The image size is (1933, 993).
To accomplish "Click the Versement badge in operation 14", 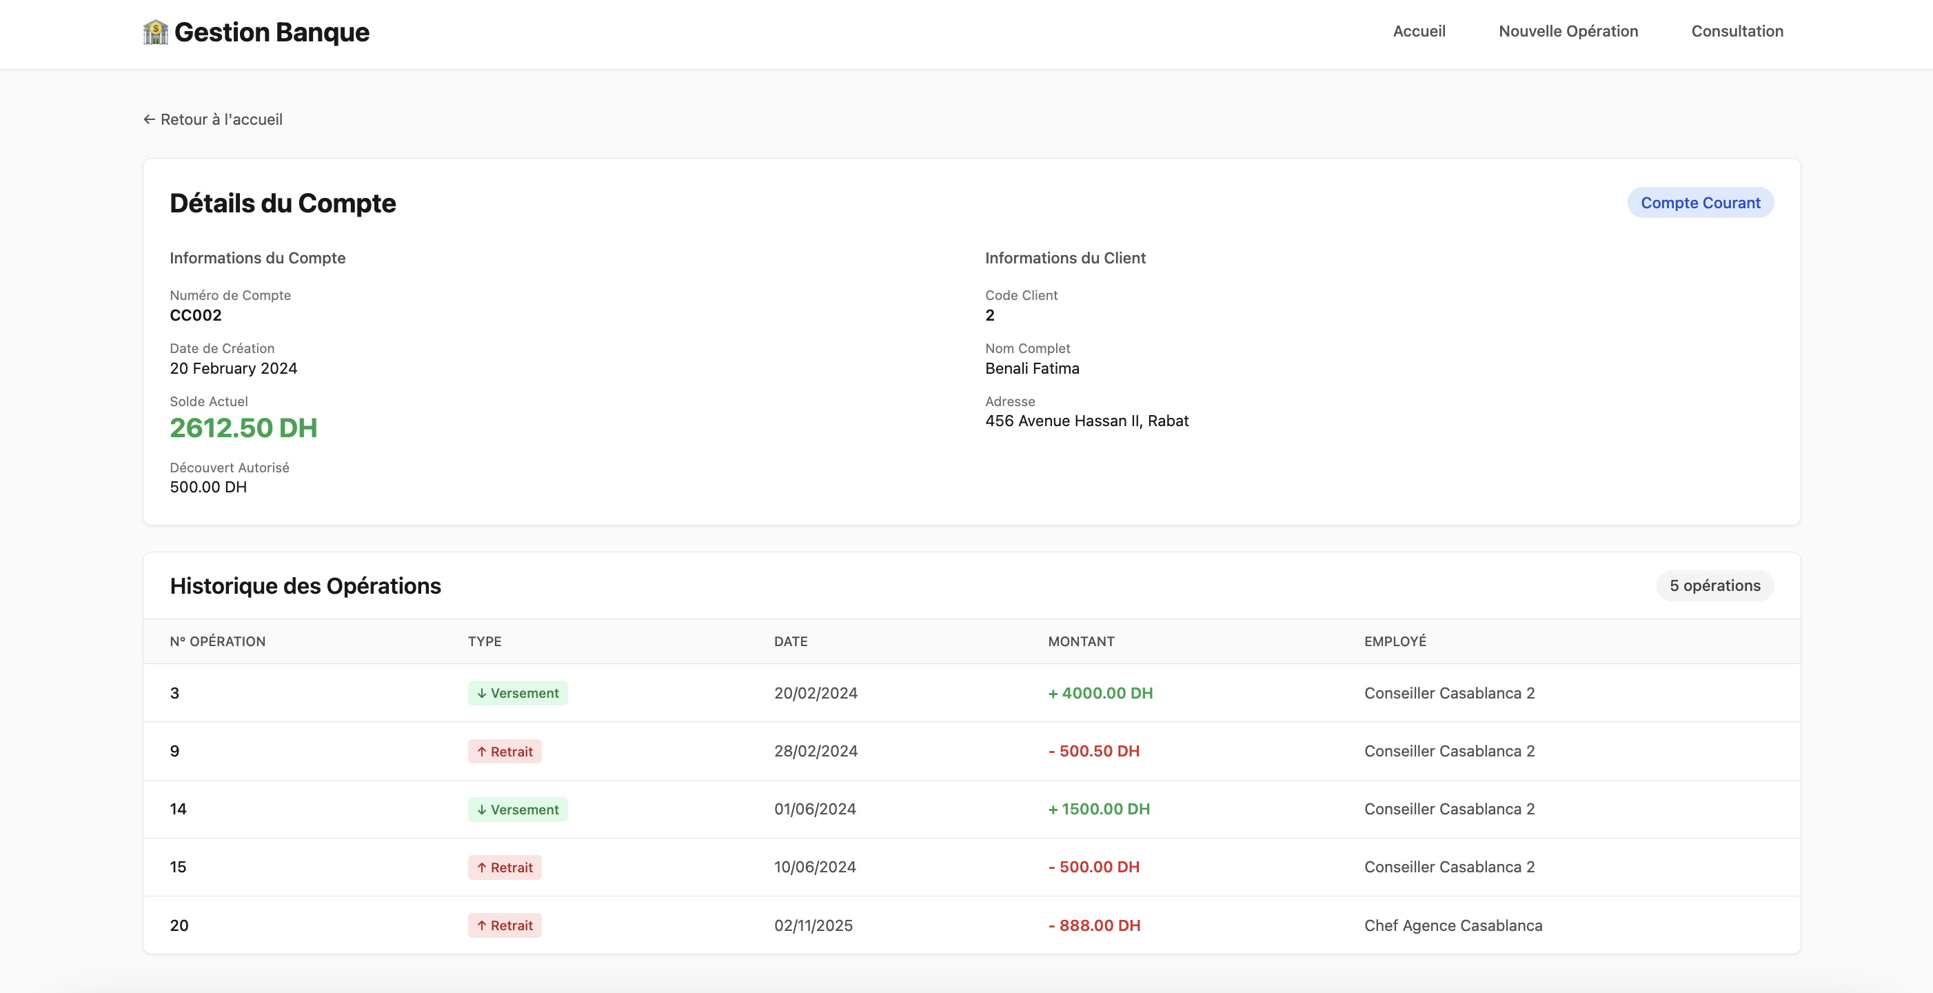I will pyautogui.click(x=518, y=809).
